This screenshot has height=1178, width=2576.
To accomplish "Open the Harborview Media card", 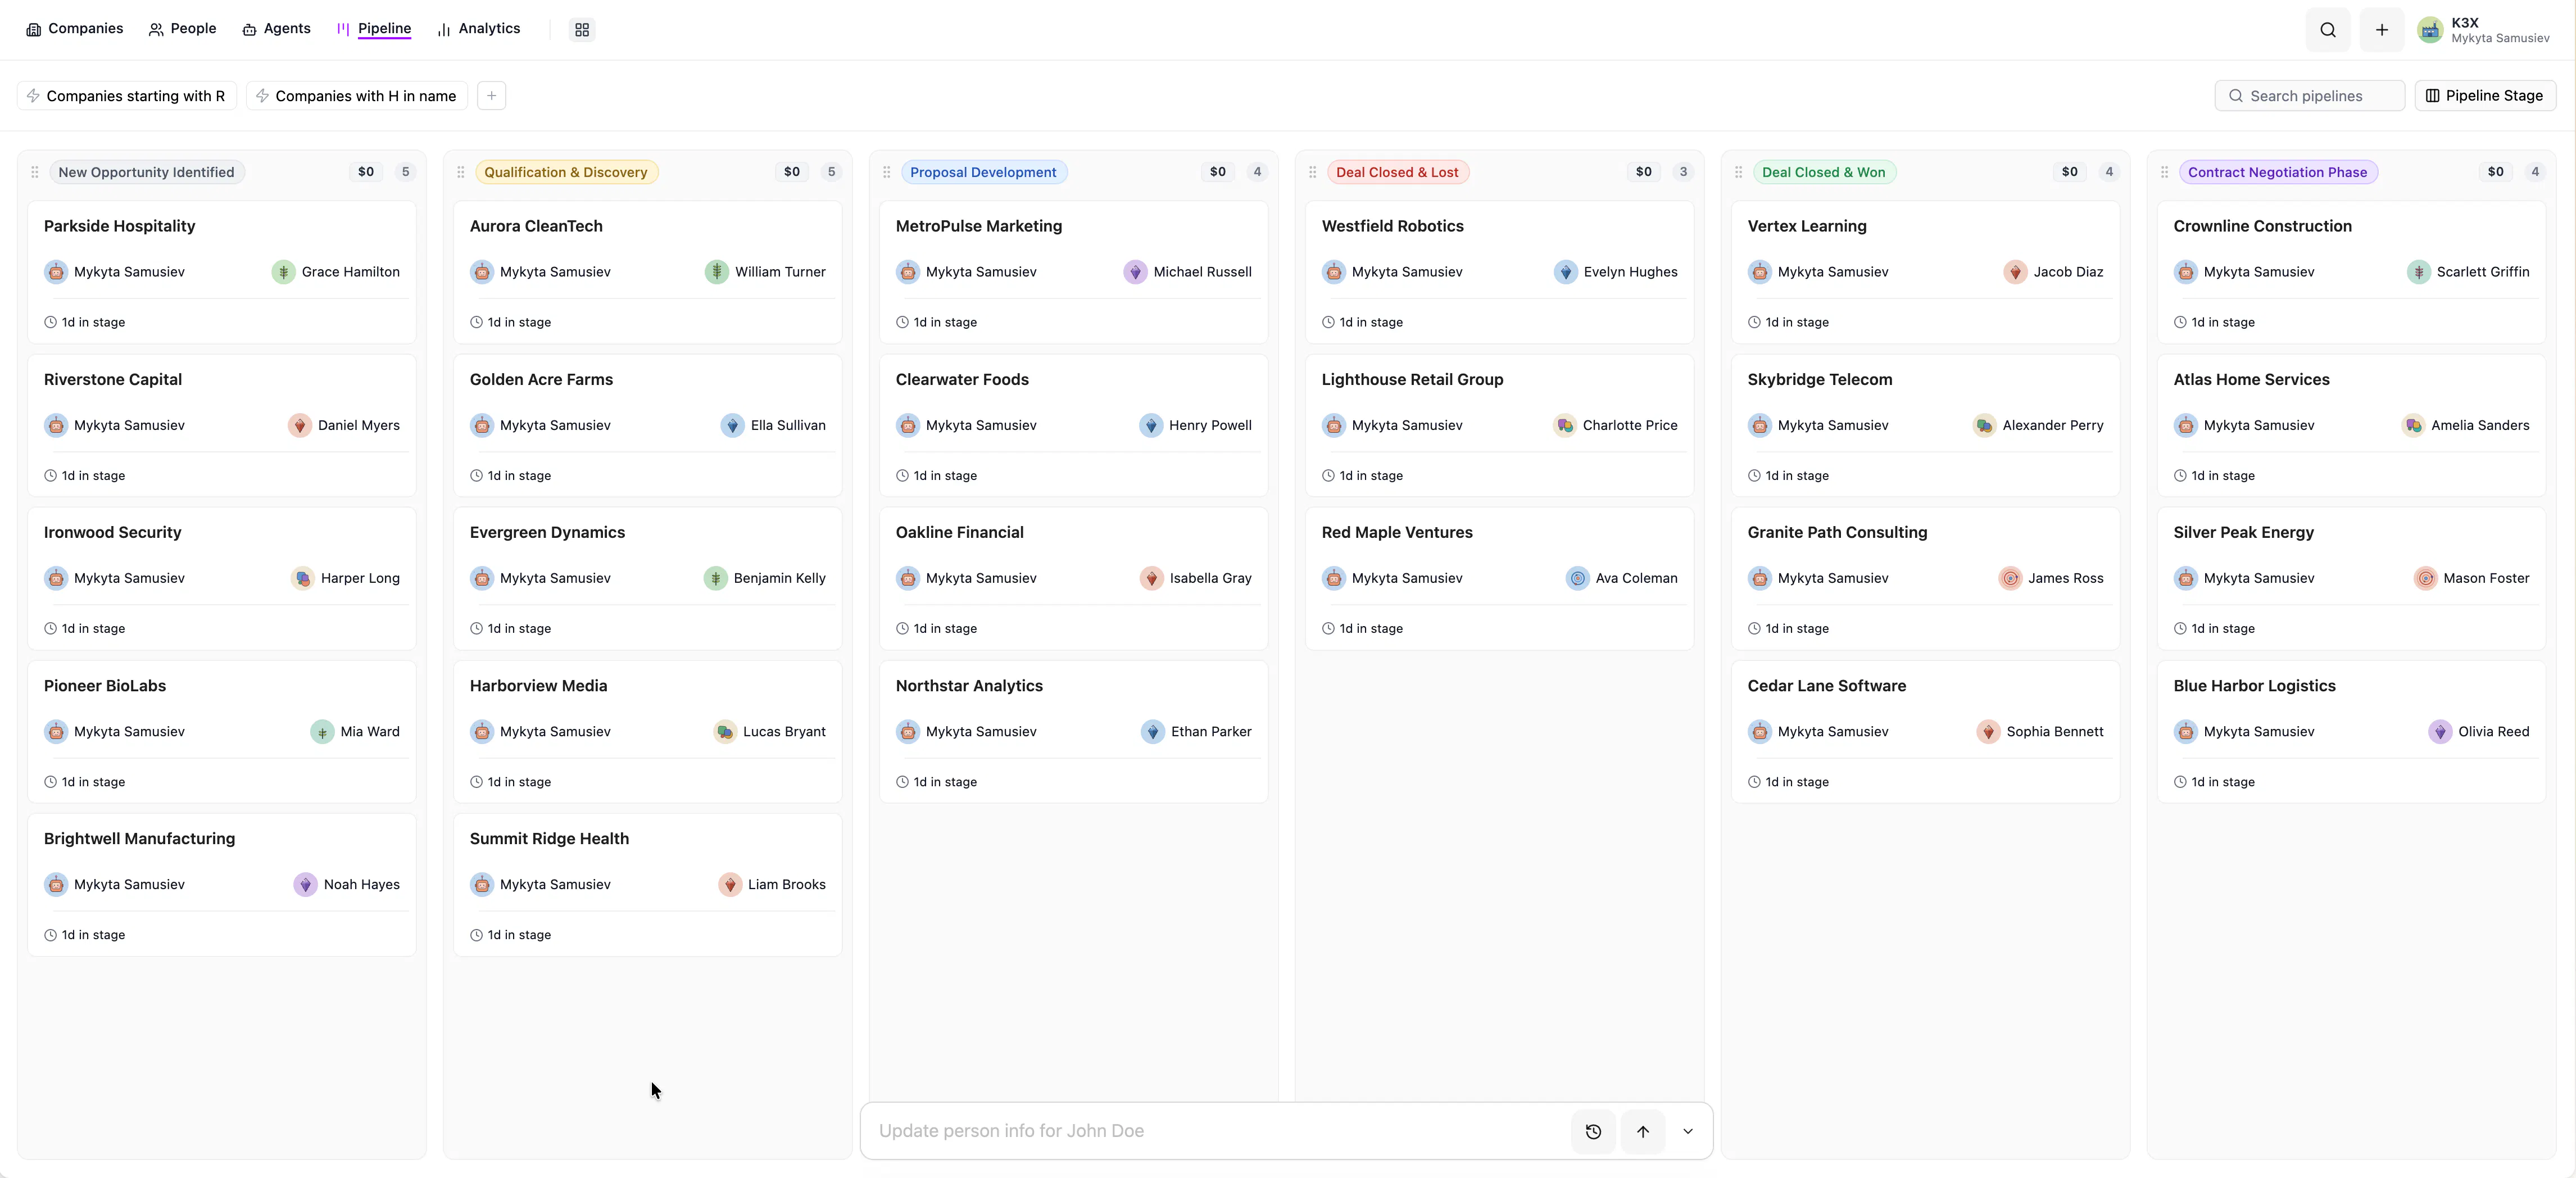I will (x=648, y=732).
